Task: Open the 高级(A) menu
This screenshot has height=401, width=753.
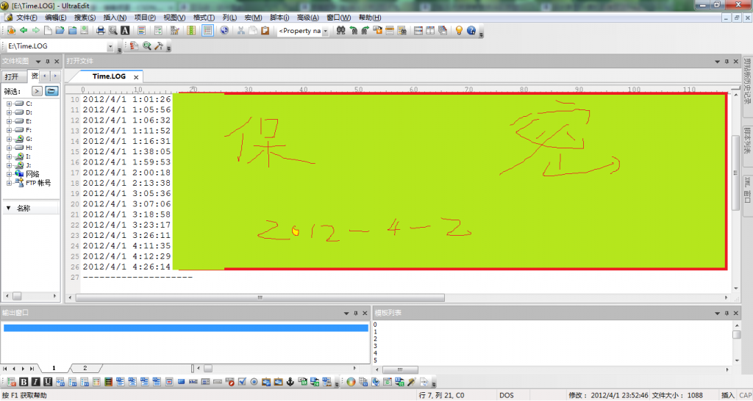Action: [308, 18]
